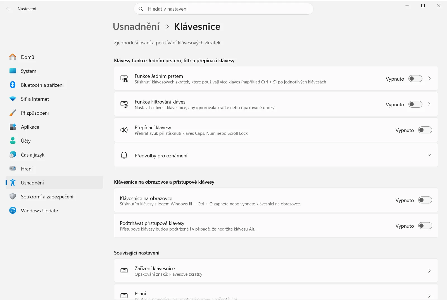This screenshot has width=447, height=300.
Task: Toggle Přepínací klávesy sound switch
Action: point(425,130)
